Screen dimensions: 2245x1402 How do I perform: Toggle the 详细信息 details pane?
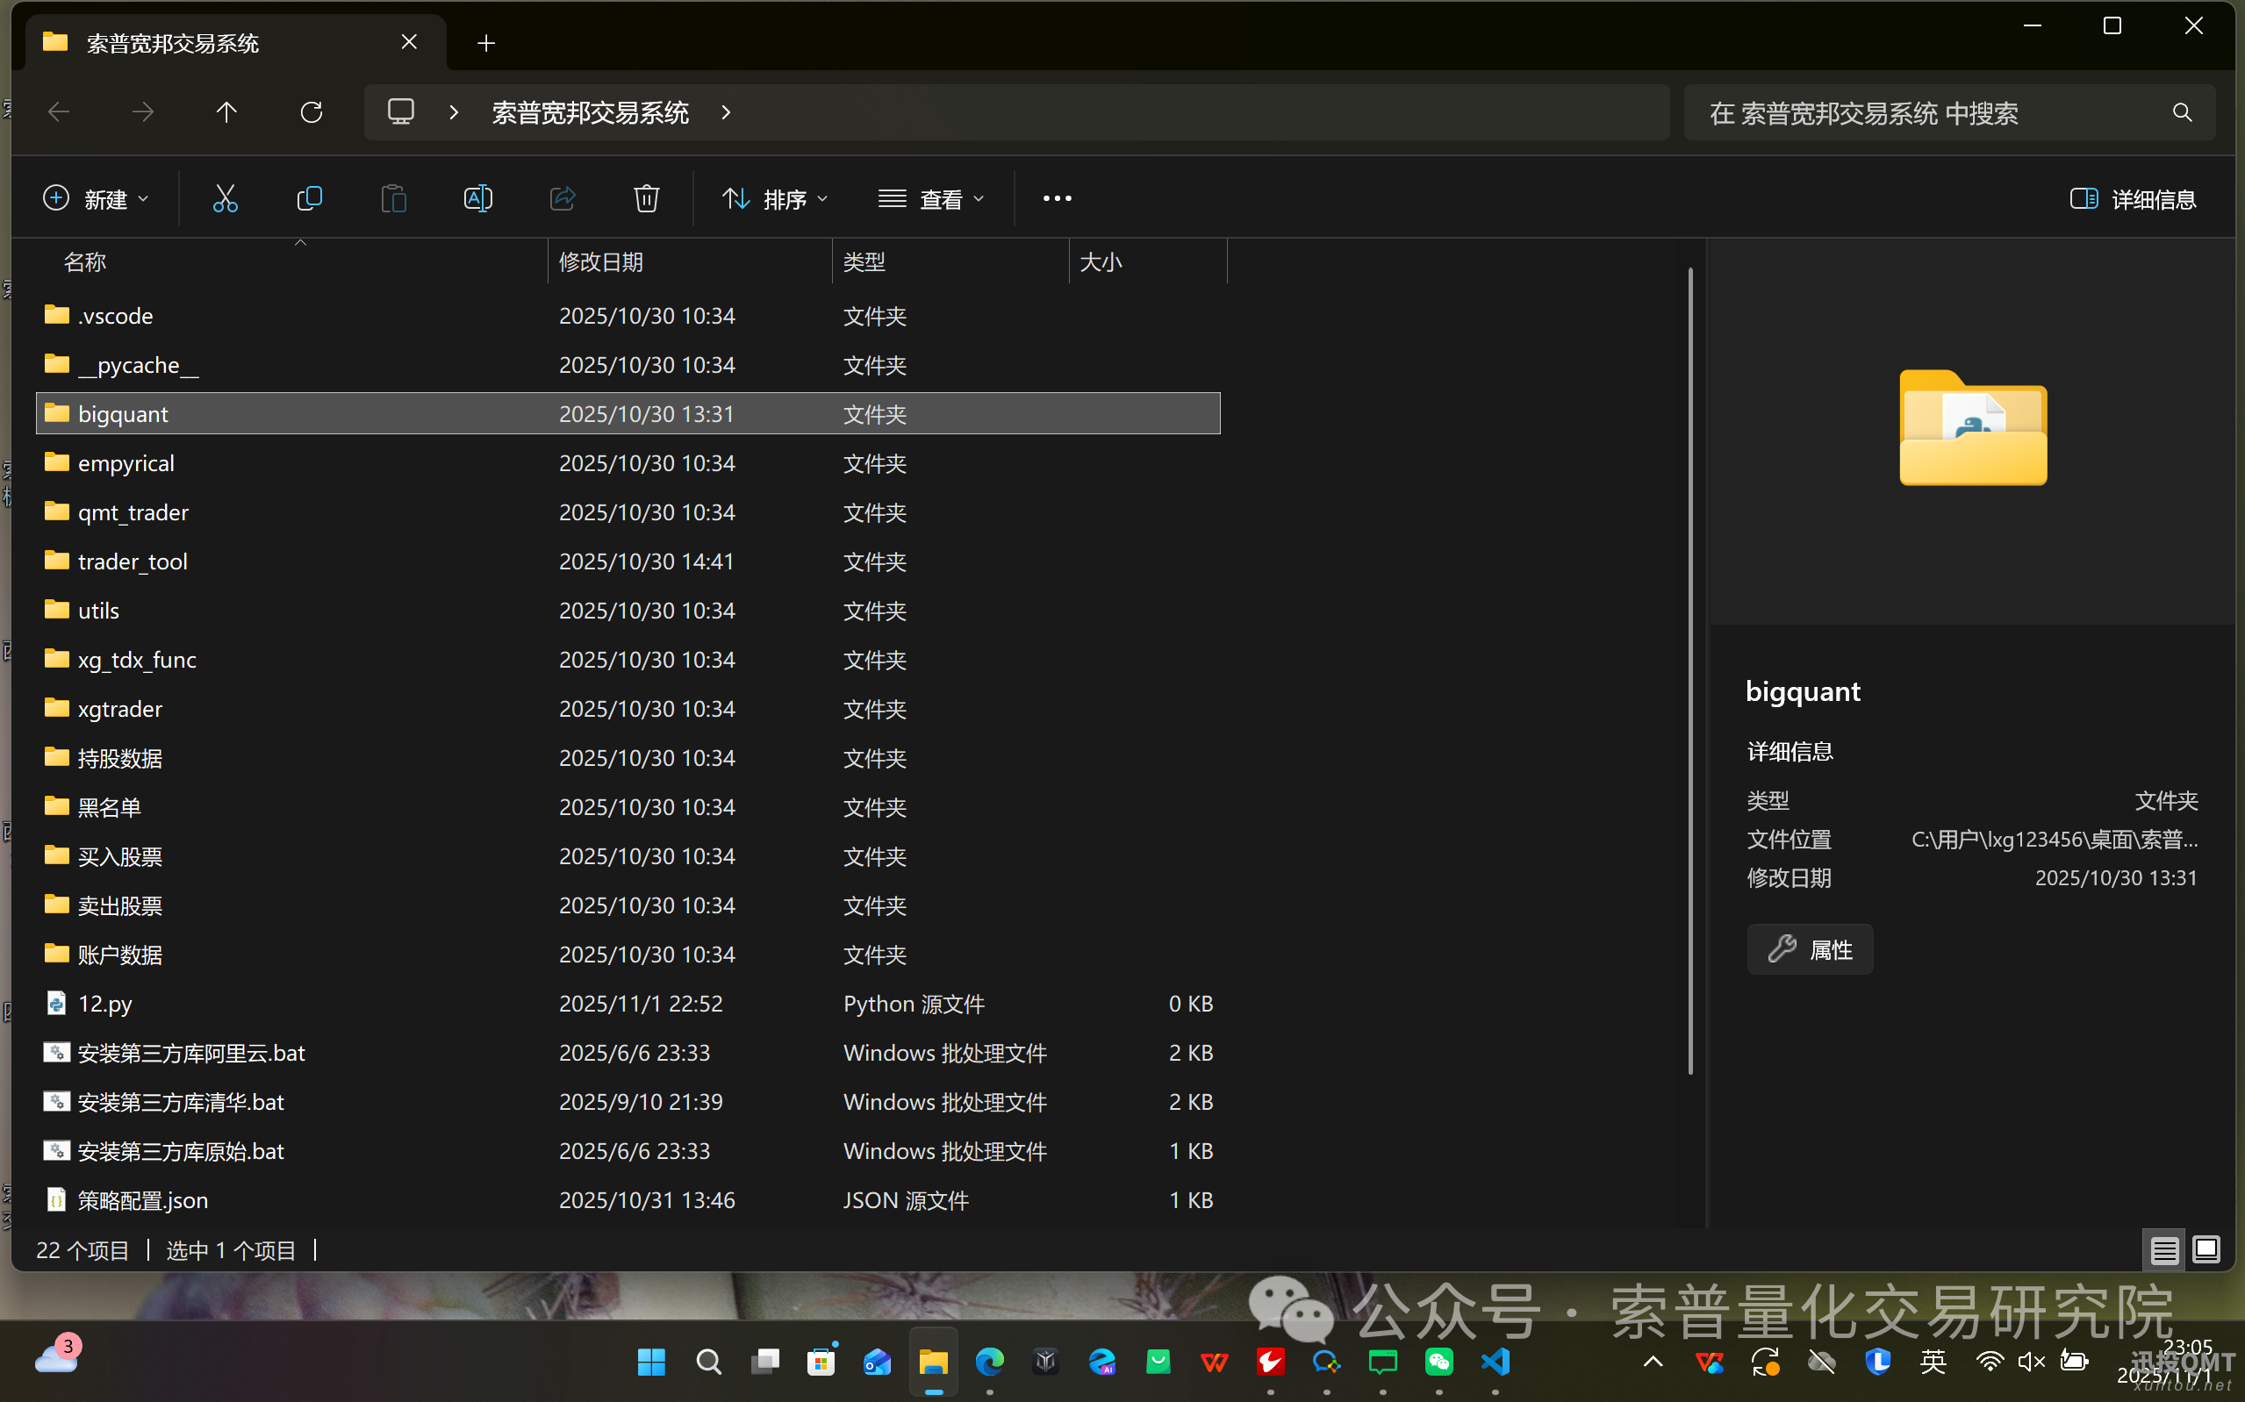pos(2133,198)
